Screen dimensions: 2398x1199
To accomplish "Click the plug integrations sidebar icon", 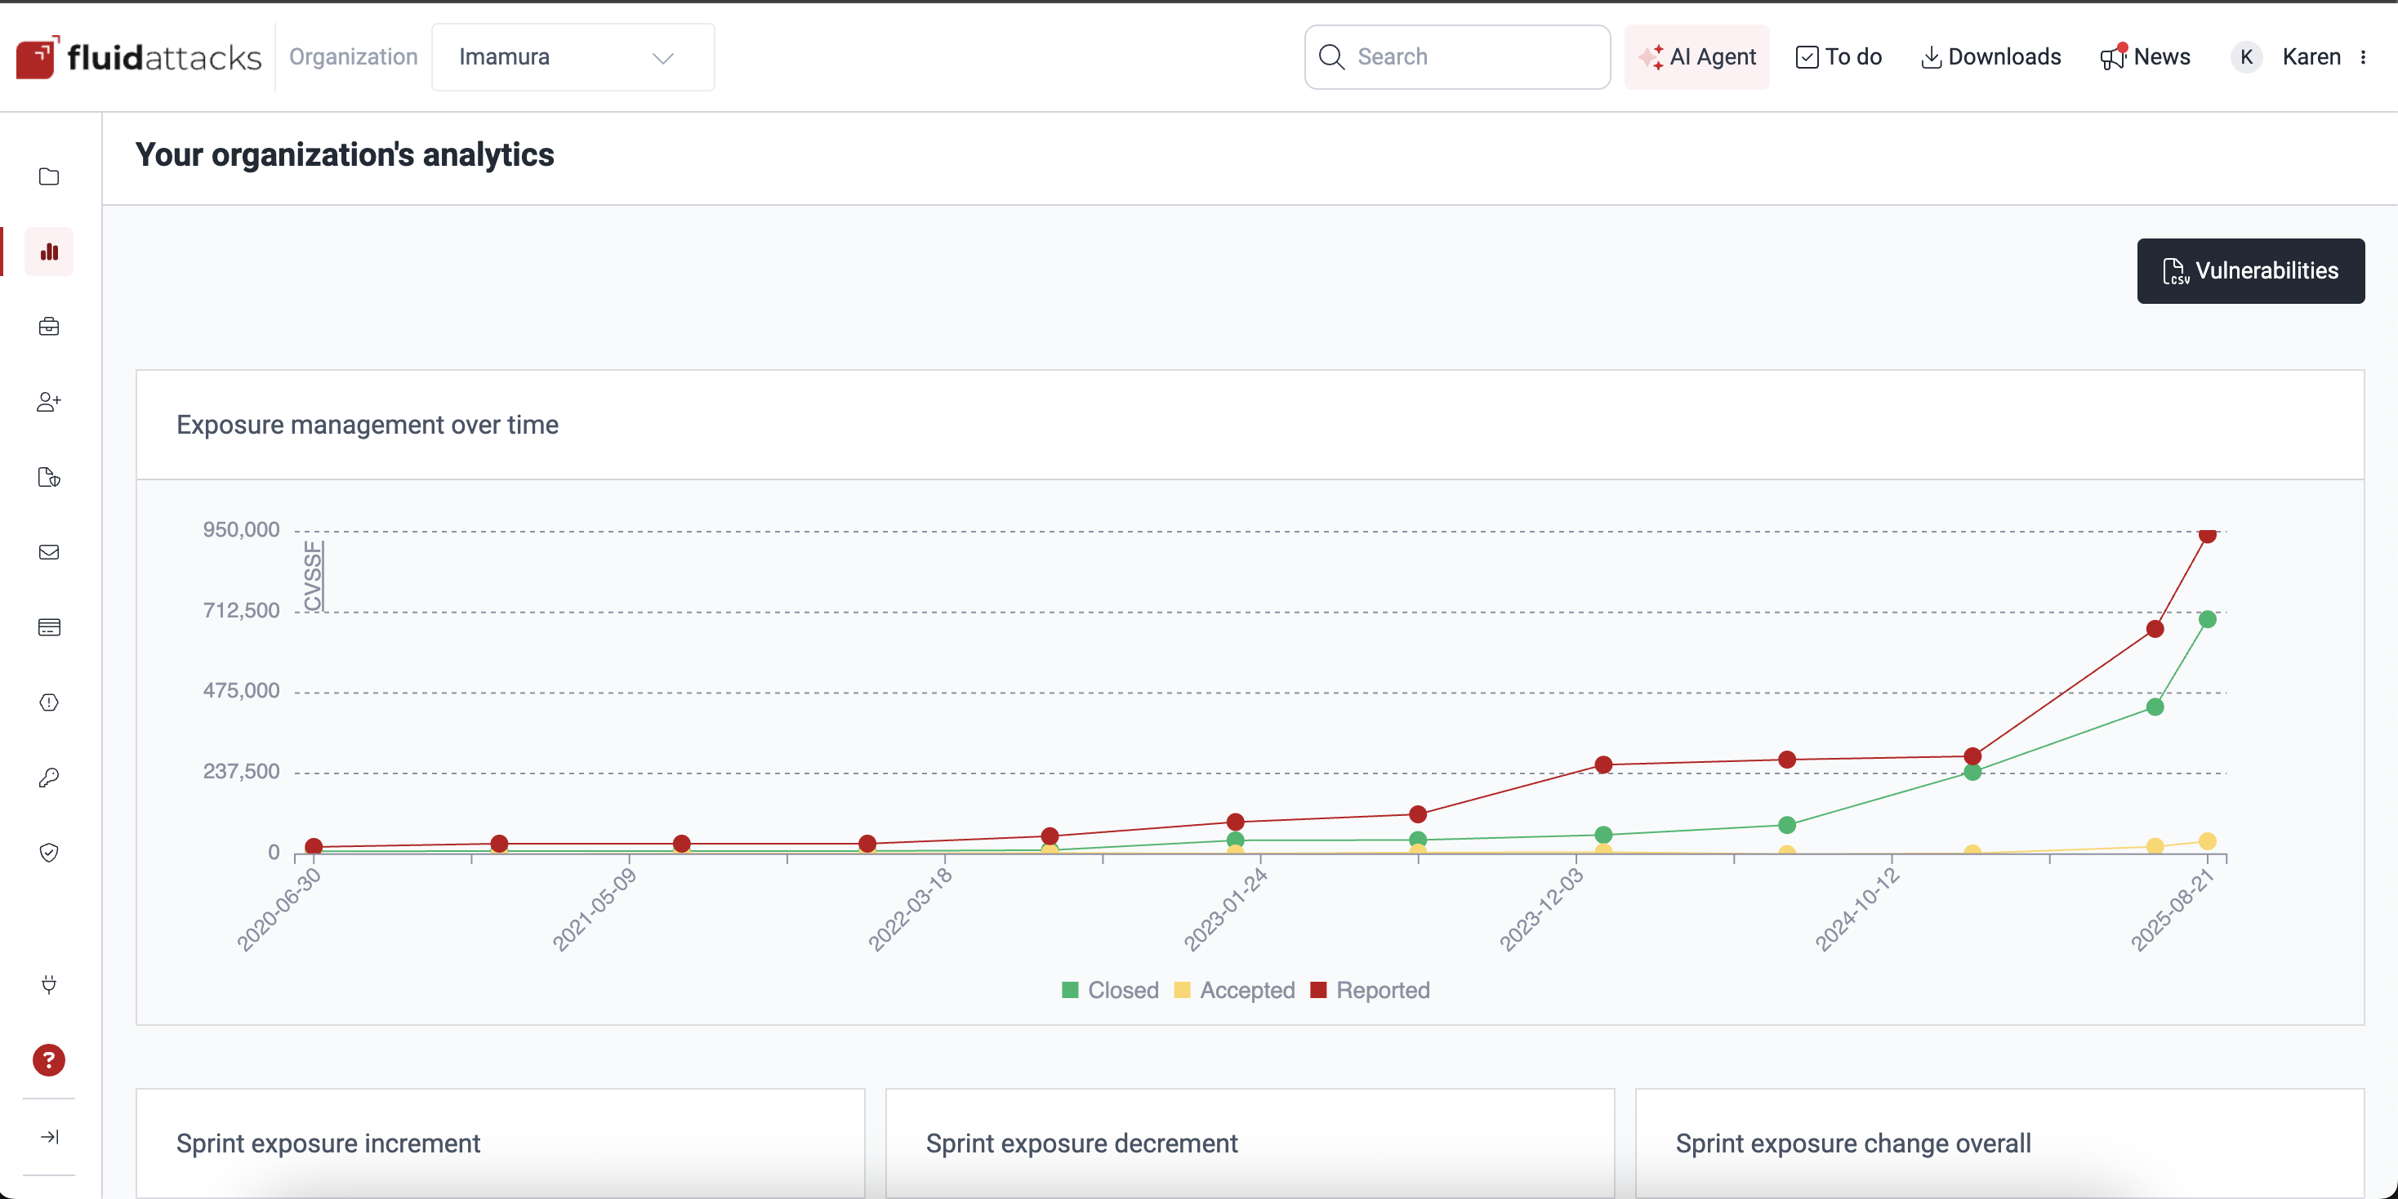I will 49,984.
